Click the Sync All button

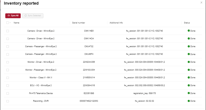pyautogui.click(x=13, y=16)
